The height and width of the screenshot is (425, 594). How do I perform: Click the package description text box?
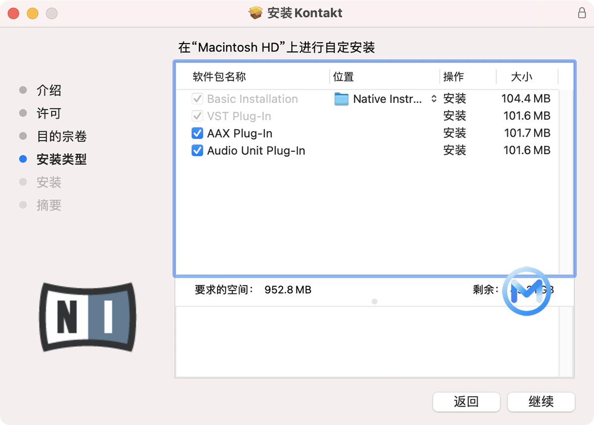tap(374, 342)
